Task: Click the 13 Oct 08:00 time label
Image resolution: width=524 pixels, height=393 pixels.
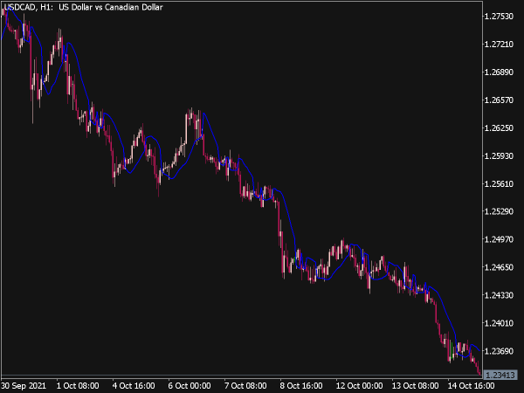Action: 415,386
